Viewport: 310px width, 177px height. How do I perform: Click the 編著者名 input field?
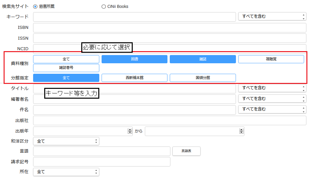(x=134, y=99)
